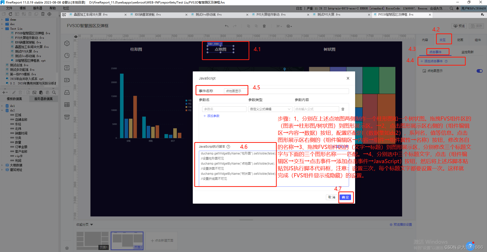
Task: Open the layer order dropdown in canvas toolbar
Action: 289,26
